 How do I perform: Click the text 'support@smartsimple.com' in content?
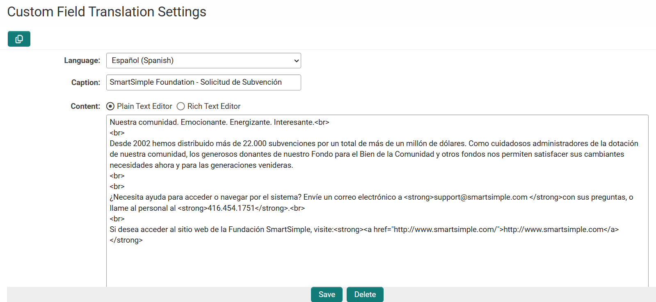(x=480, y=197)
